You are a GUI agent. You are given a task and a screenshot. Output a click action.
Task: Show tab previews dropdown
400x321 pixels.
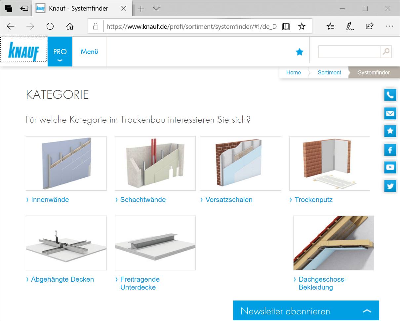click(157, 9)
